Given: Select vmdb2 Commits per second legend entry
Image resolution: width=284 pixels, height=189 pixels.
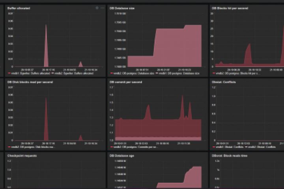Looking at the screenshot, I should pos(134,147).
